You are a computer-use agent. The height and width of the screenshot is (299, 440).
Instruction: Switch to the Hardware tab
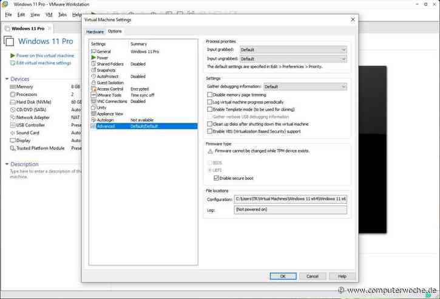click(95, 32)
